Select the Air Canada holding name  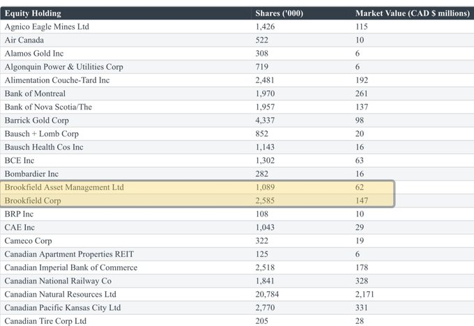coord(24,40)
